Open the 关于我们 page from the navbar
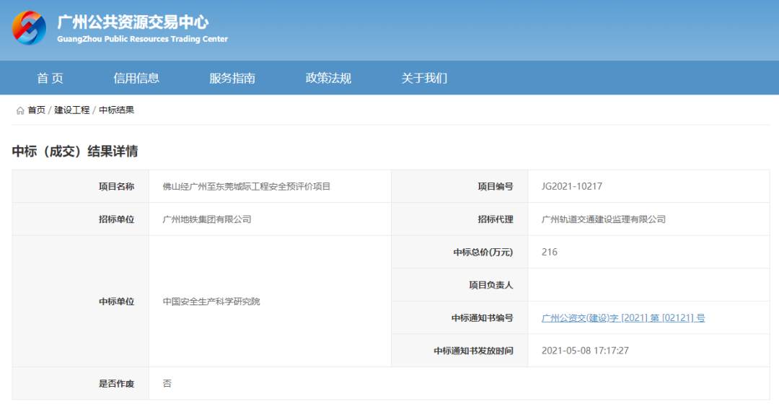 click(x=424, y=78)
